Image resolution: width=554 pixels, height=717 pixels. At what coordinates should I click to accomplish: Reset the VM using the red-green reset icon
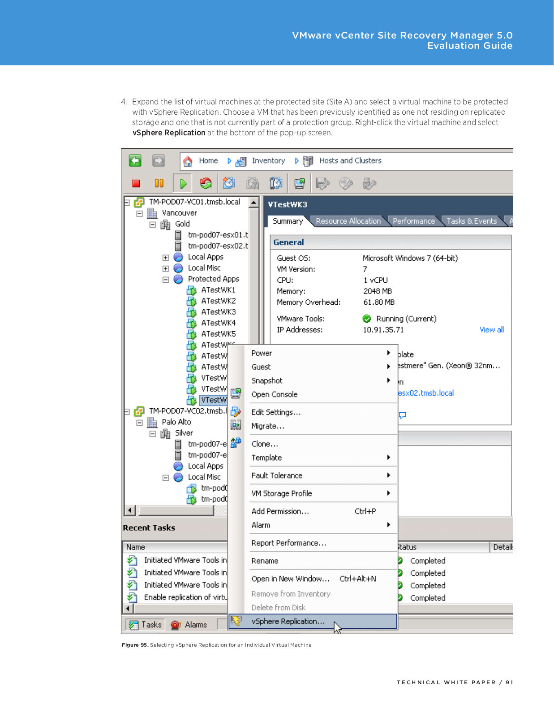click(206, 183)
